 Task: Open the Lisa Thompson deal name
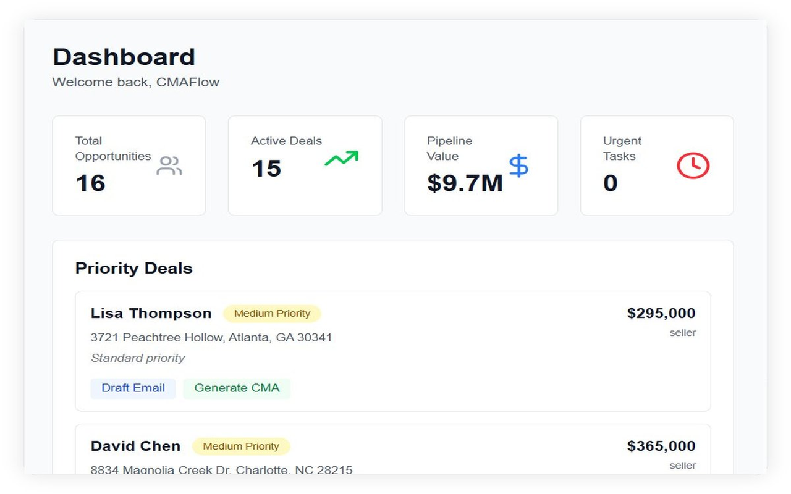coord(151,314)
